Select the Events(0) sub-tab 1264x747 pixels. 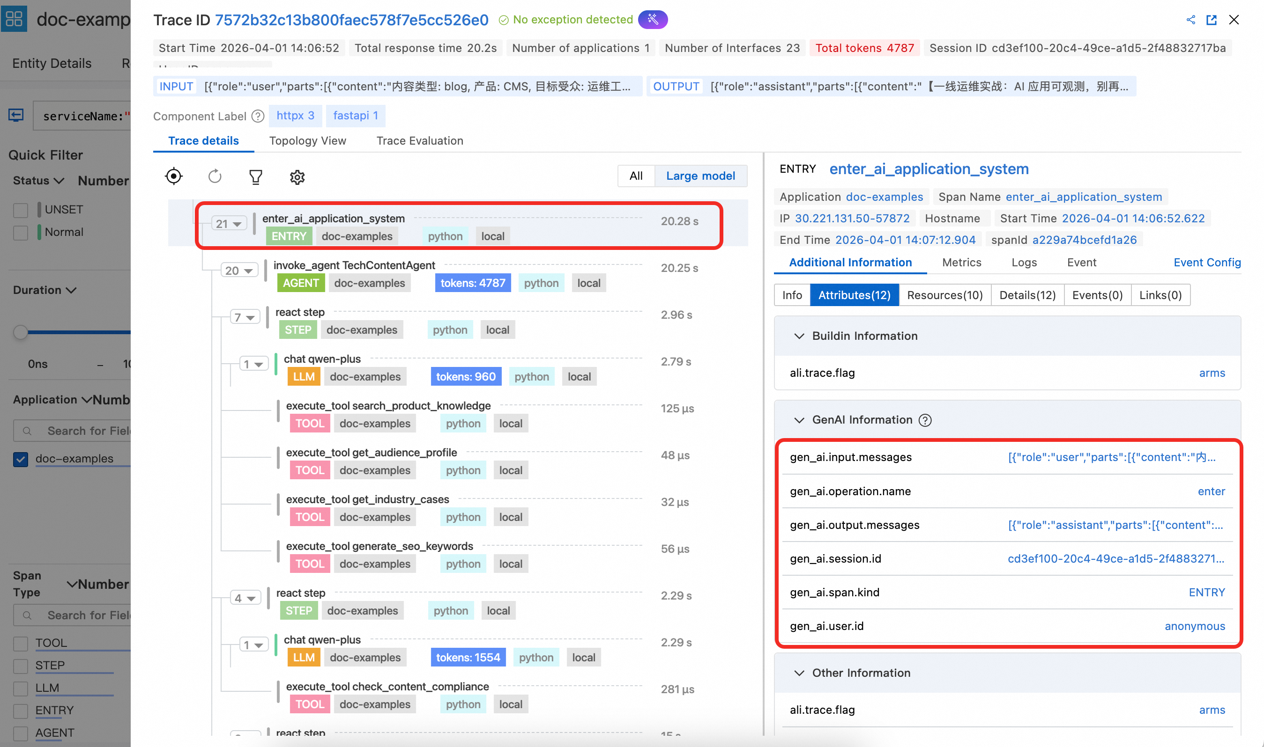tap(1098, 295)
